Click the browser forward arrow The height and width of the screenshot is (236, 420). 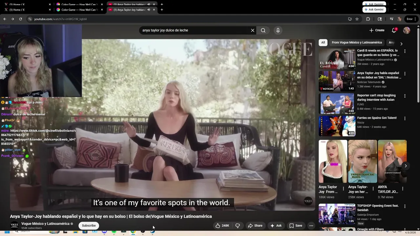(12, 19)
